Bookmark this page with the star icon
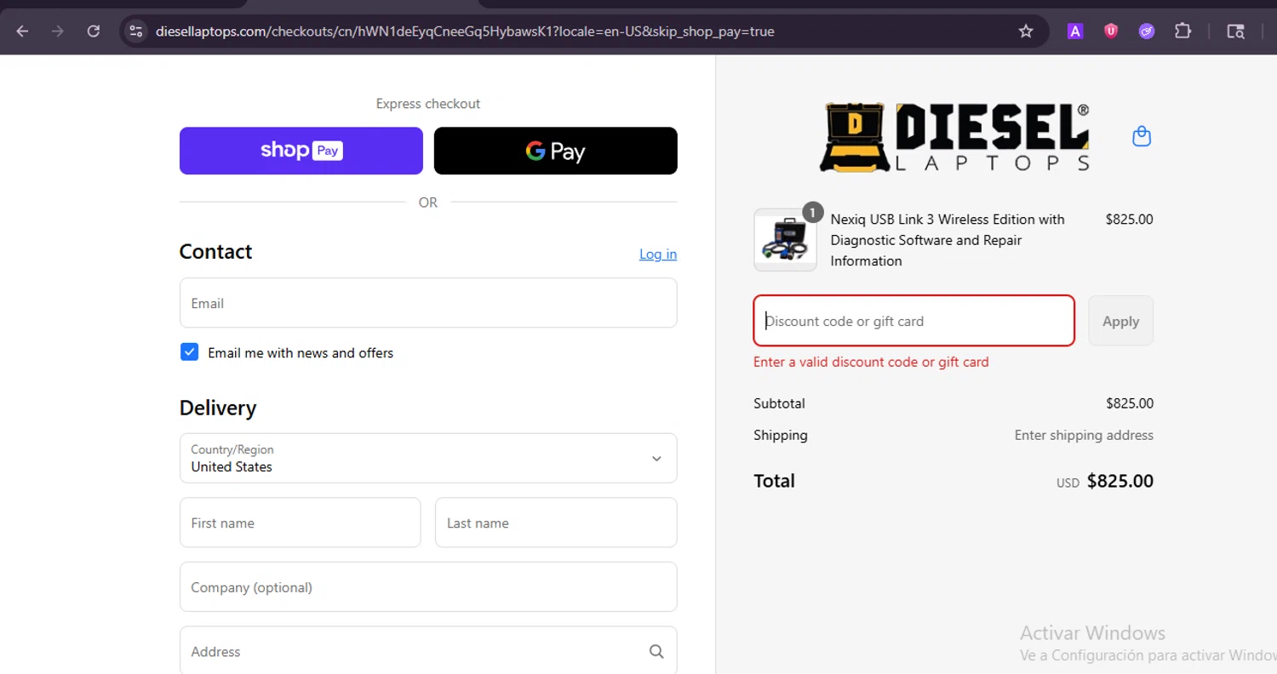 1026,31
